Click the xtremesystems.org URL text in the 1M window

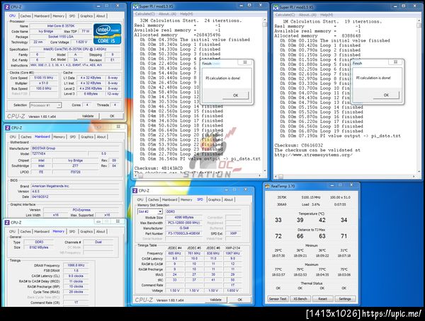click(x=313, y=155)
